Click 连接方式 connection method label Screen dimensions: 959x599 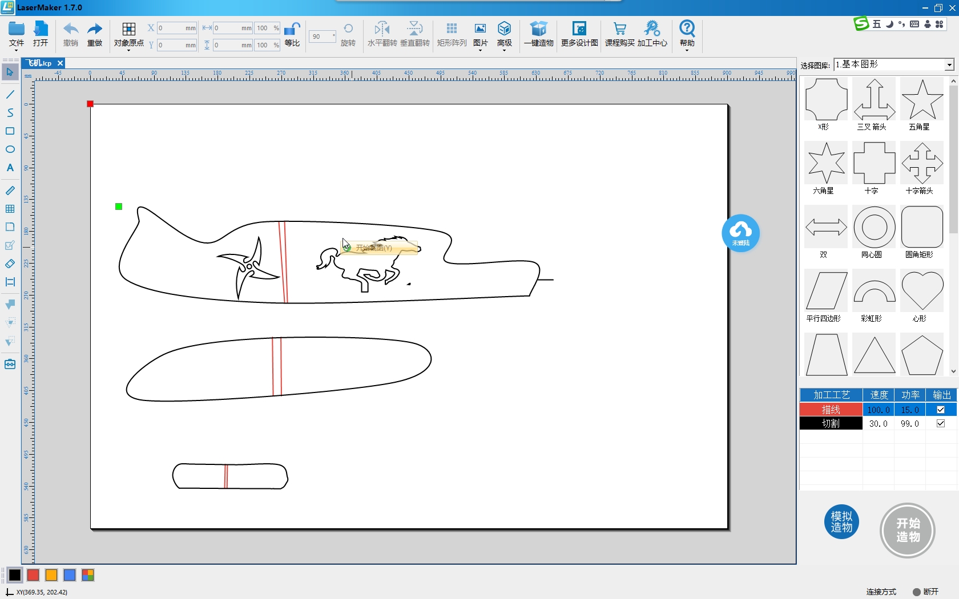pos(881,592)
